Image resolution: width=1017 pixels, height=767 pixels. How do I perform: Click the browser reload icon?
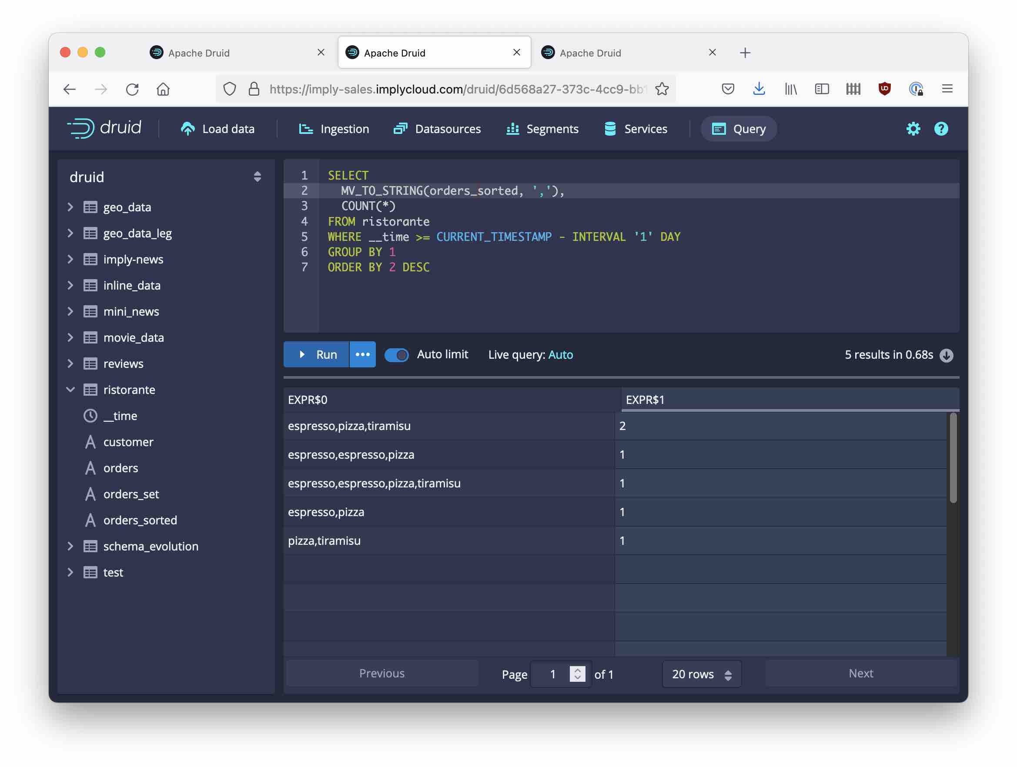(132, 89)
